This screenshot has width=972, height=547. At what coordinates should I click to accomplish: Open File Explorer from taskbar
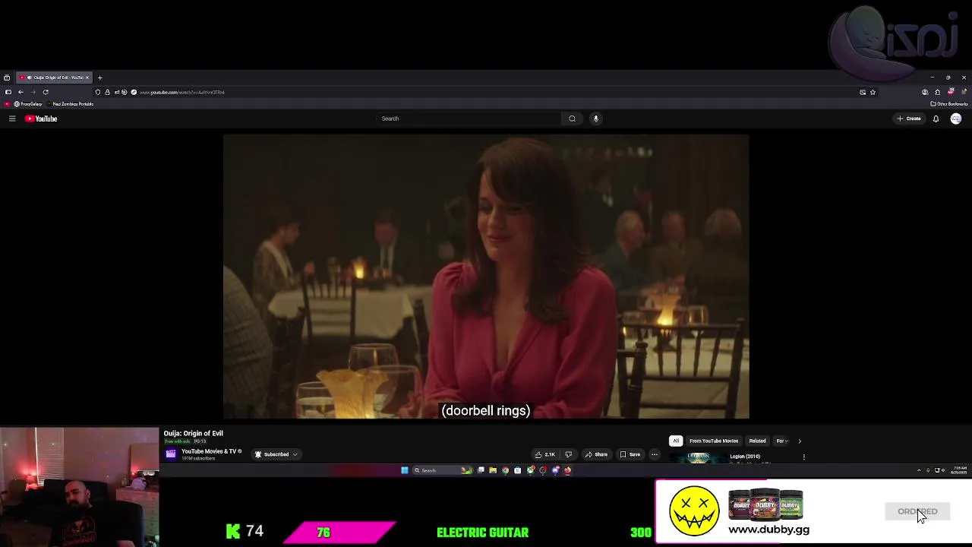[493, 470]
